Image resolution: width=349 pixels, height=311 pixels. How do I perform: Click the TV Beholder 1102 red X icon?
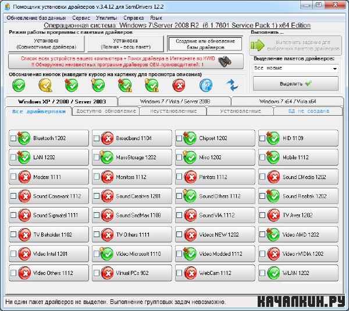point(24,234)
